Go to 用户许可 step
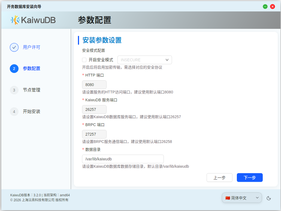 click(32, 47)
